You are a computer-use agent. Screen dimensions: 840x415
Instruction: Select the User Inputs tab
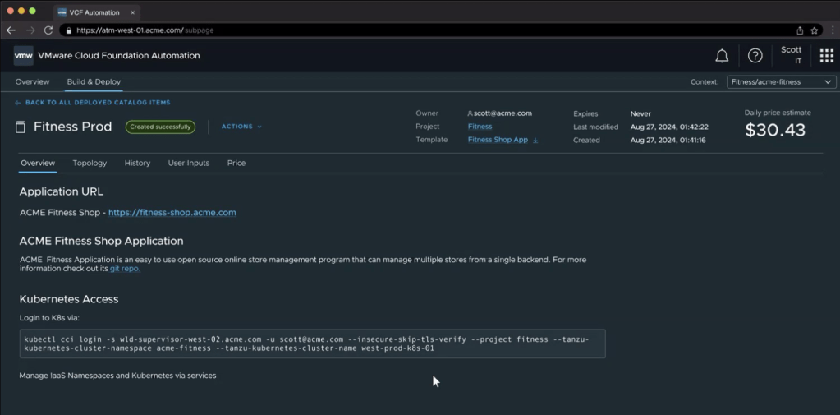coord(189,164)
